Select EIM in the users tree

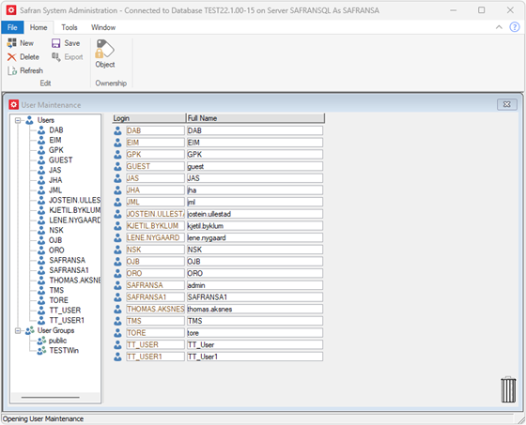(55, 140)
